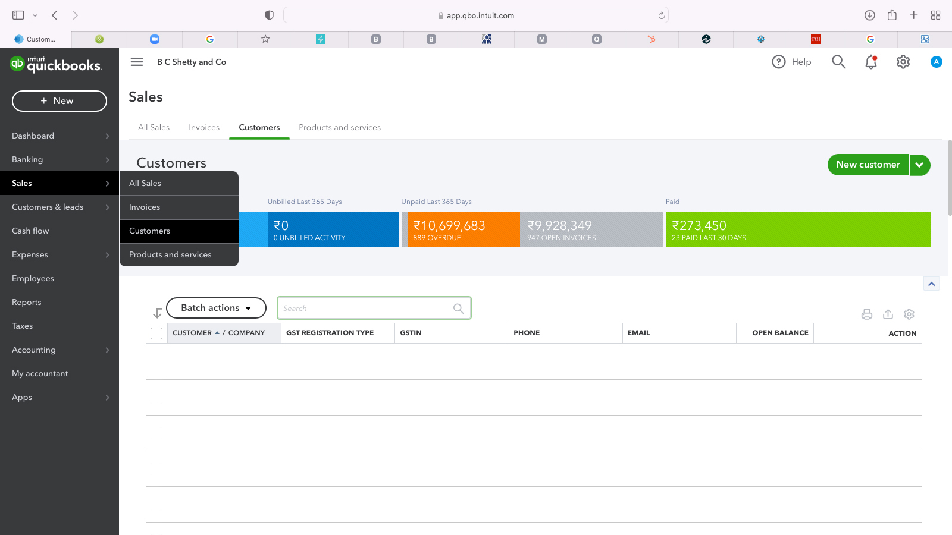The width and height of the screenshot is (952, 535).
Task: Click the Help question mark icon
Action: click(x=779, y=62)
